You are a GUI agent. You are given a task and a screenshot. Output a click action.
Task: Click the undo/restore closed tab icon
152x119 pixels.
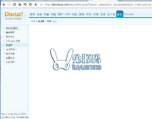pos(25,5)
